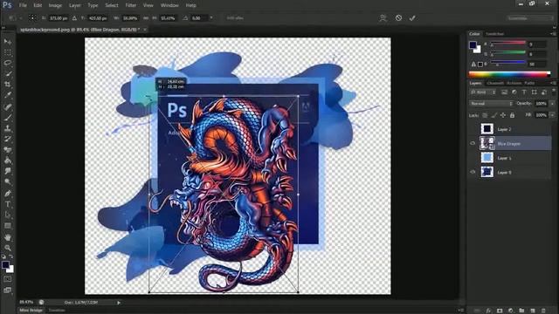Select the Hand tool
This screenshot has height=314, width=559.
click(x=8, y=237)
